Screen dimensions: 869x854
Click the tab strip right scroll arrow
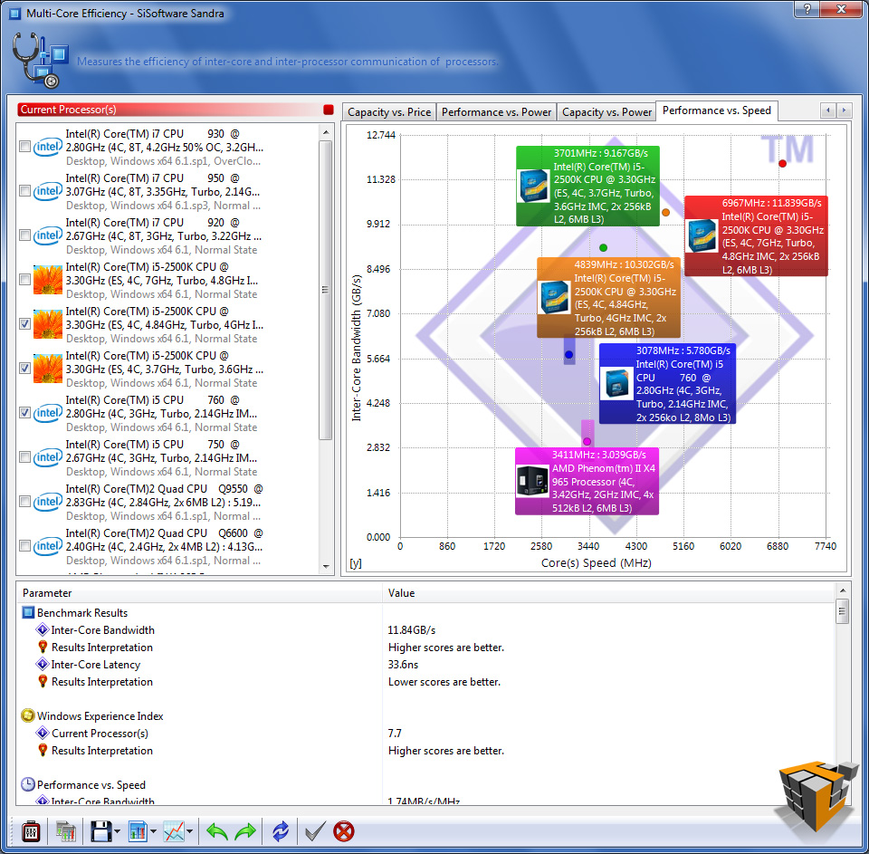[x=844, y=110]
